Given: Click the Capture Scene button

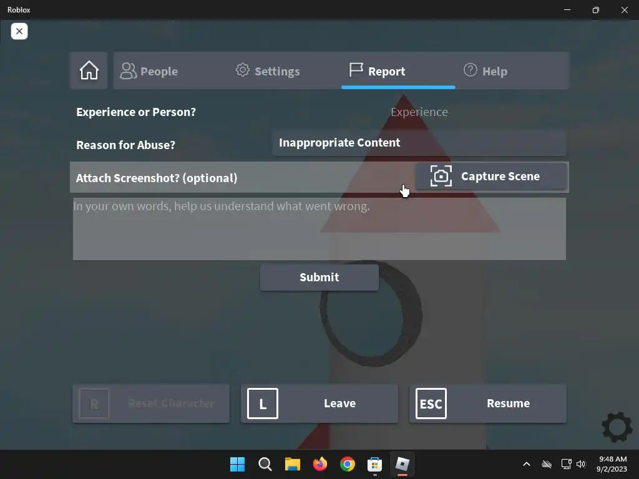Looking at the screenshot, I should click(491, 177).
